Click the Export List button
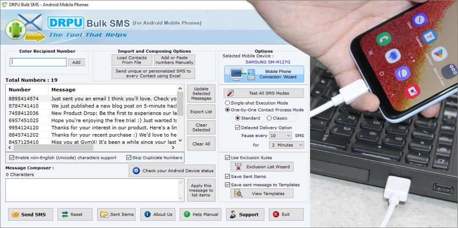458x228 pixels. (x=201, y=112)
